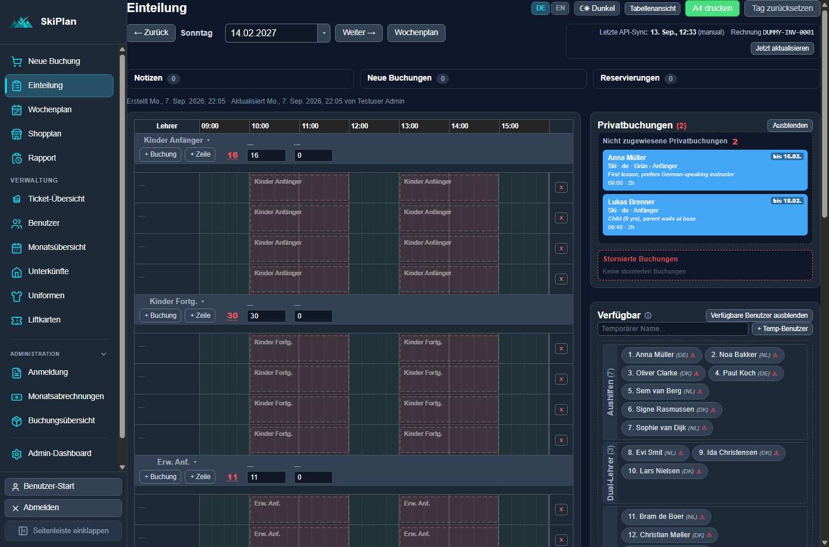Click the SkiPlan mountain logo
Viewport: 829px width, 547px height.
point(22,22)
